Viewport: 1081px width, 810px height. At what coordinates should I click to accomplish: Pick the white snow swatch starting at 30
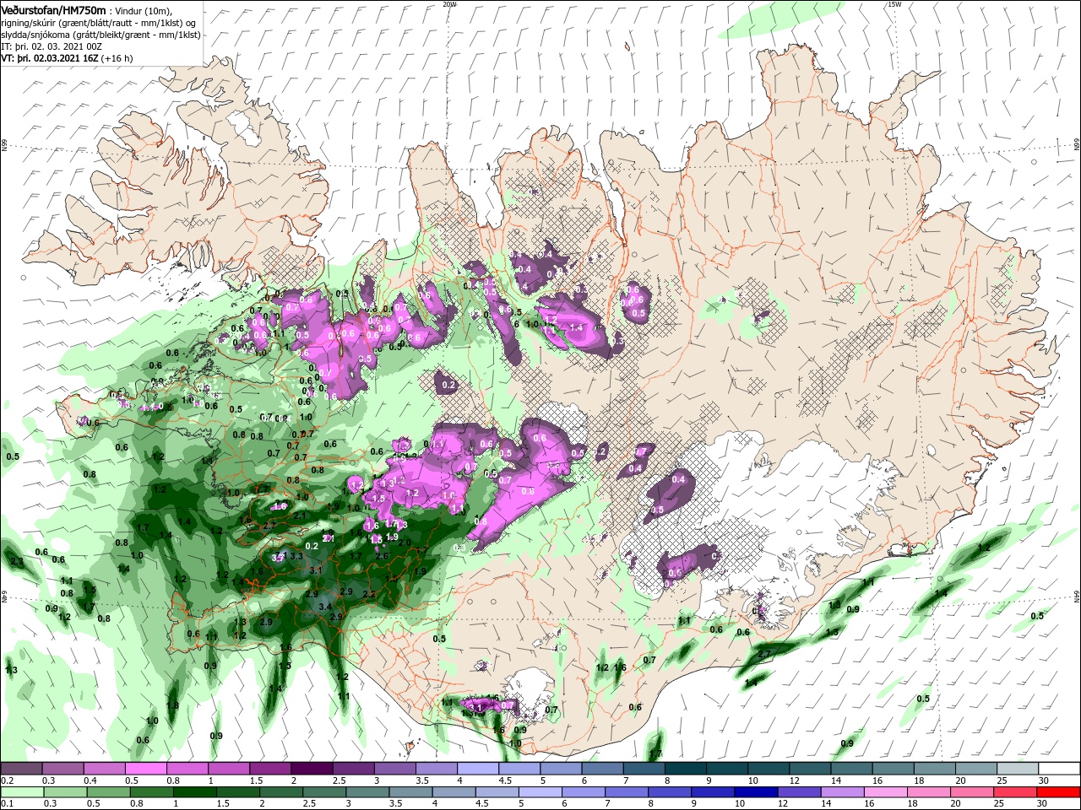(x=1058, y=769)
